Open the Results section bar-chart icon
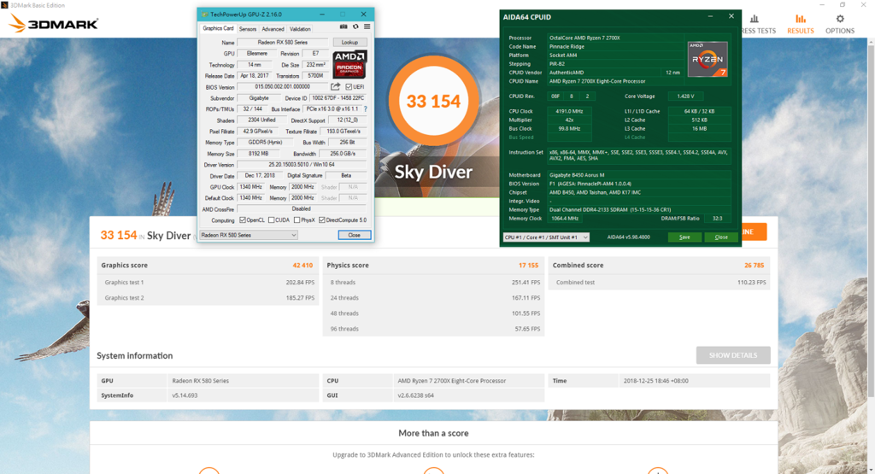This screenshot has height=474, width=875. click(801, 19)
